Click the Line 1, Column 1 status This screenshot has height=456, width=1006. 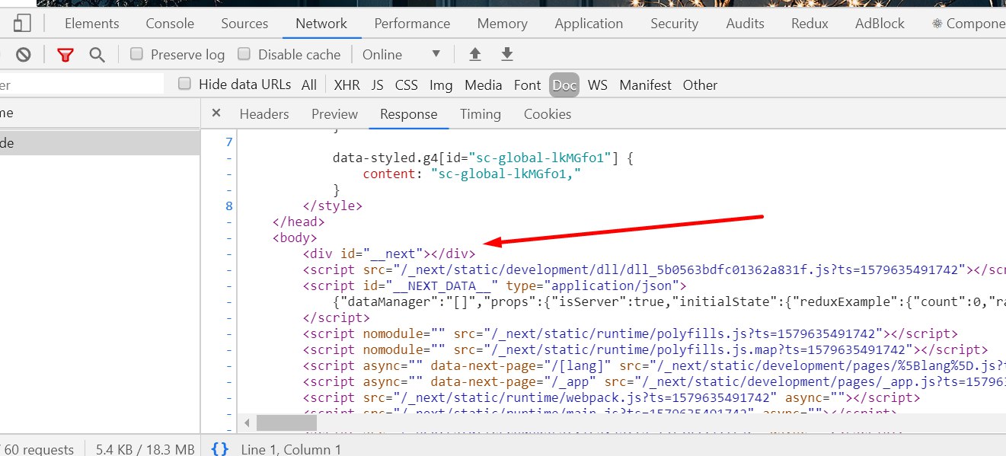point(291,449)
